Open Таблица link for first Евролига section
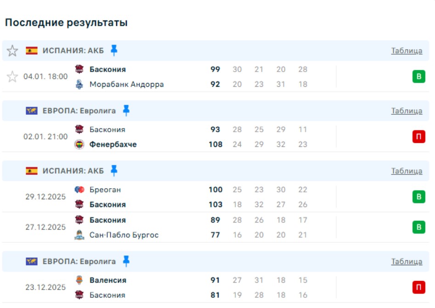The width and height of the screenshot is (435, 308). (407, 111)
